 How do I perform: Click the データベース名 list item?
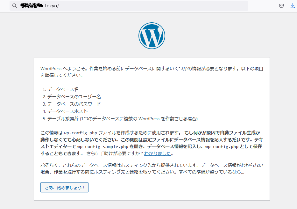[x=64, y=89]
